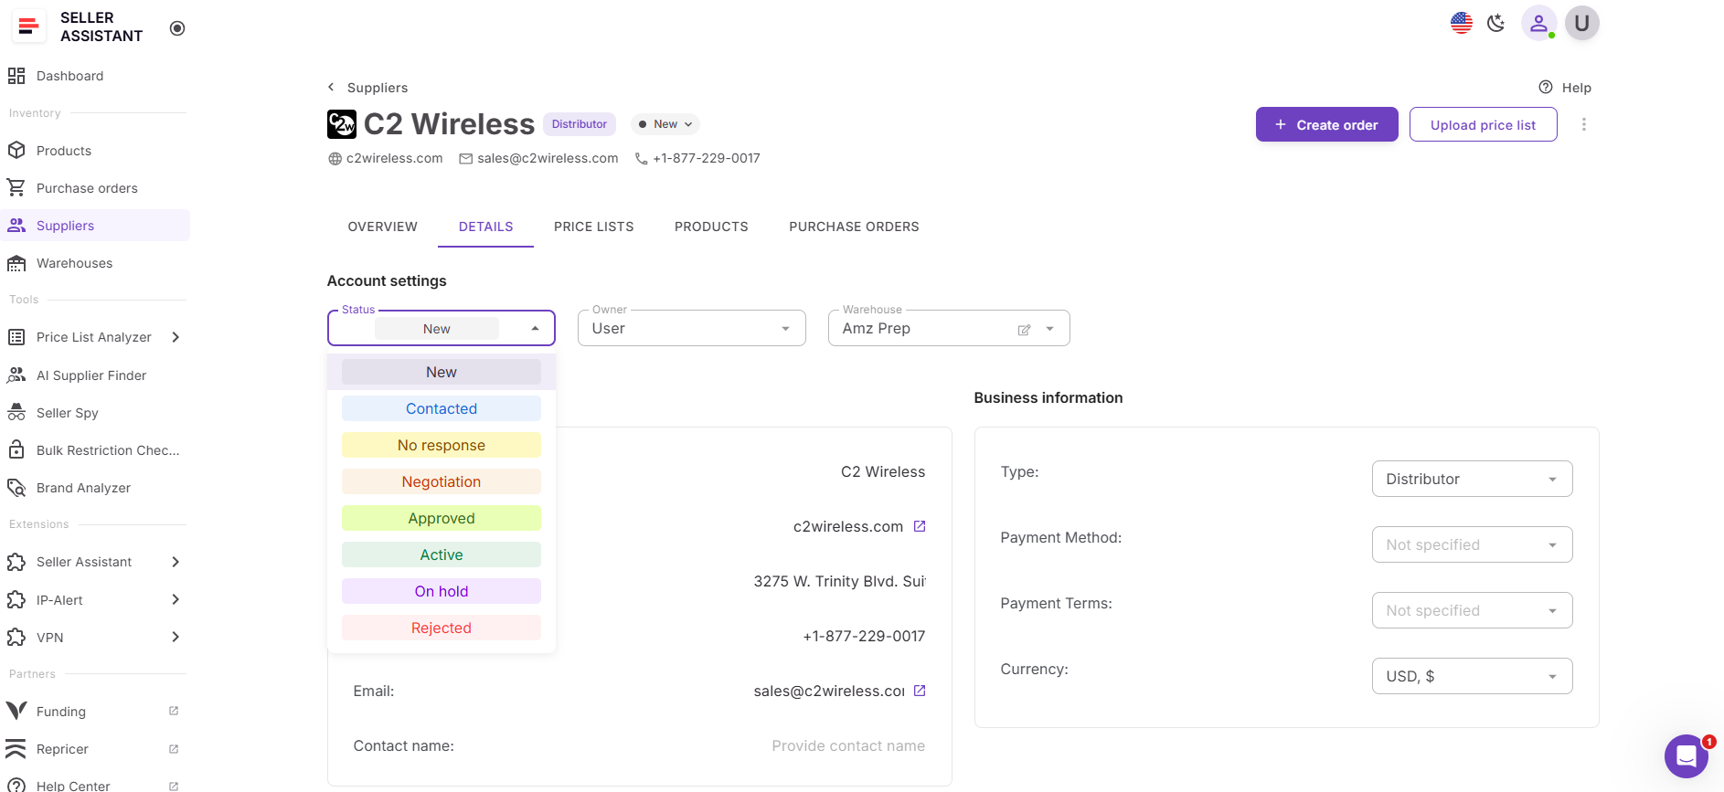Open the Payment Method dropdown
Viewport: 1724px width, 792px height.
(1471, 544)
